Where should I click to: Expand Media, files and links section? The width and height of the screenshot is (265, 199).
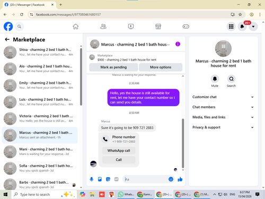click(x=223, y=117)
